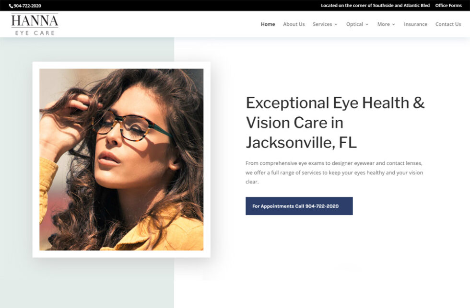Select Home in the navigation menu

[x=268, y=24]
